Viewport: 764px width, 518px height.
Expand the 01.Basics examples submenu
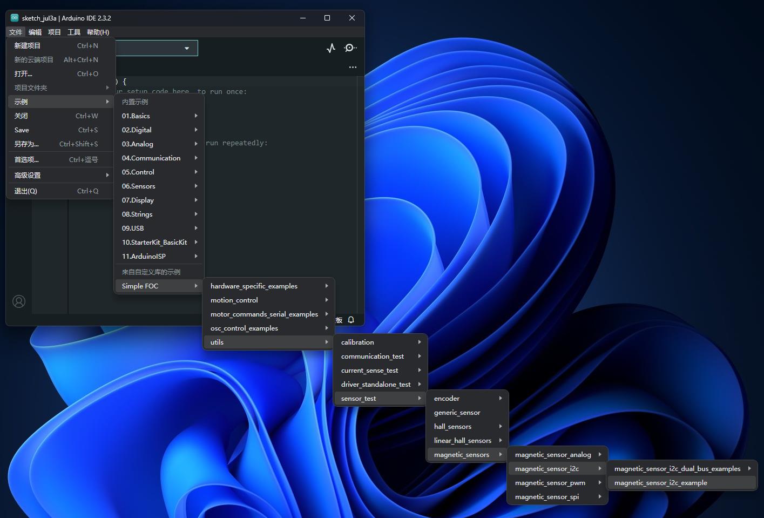point(159,116)
